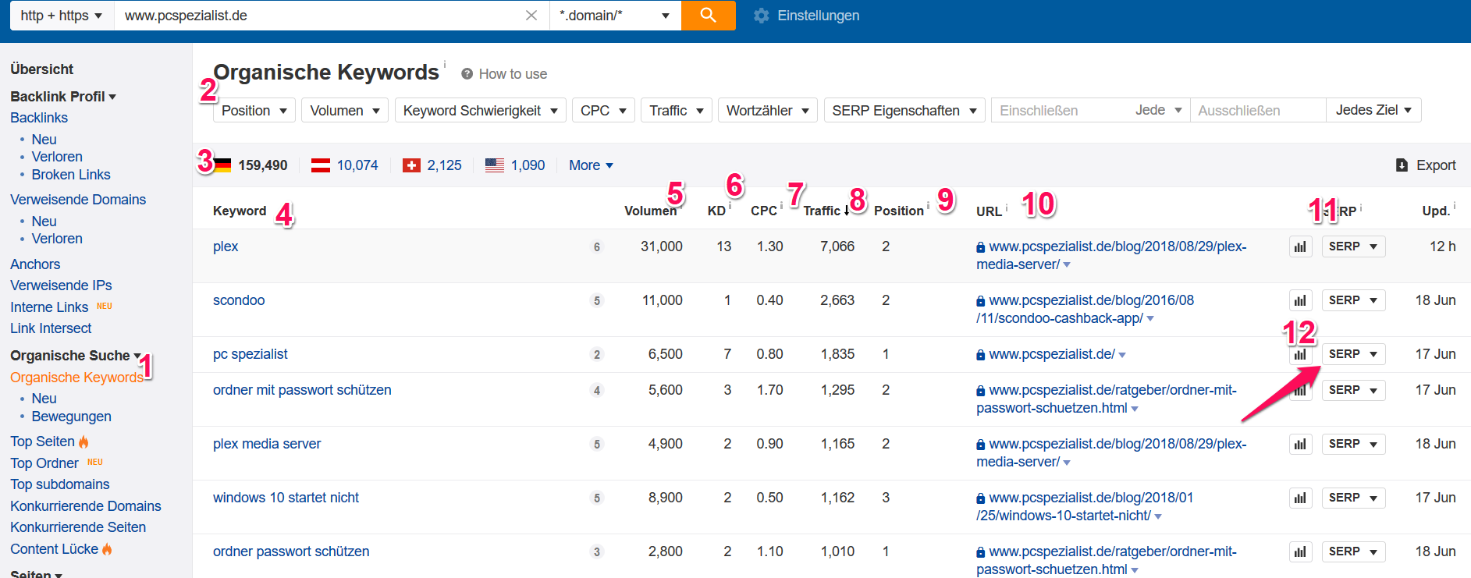Click the flame icon next to Content Lücke
This screenshot has height=578, width=1471.
coord(107,549)
